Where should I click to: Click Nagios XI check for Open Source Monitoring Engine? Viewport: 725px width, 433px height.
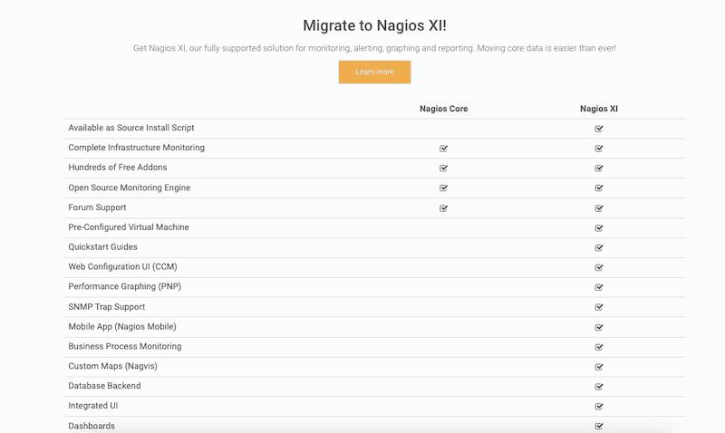coord(599,188)
